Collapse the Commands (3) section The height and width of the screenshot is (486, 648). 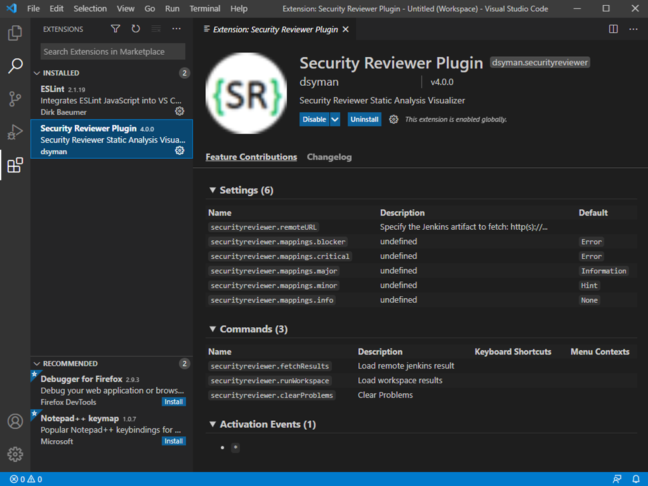pyautogui.click(x=213, y=329)
